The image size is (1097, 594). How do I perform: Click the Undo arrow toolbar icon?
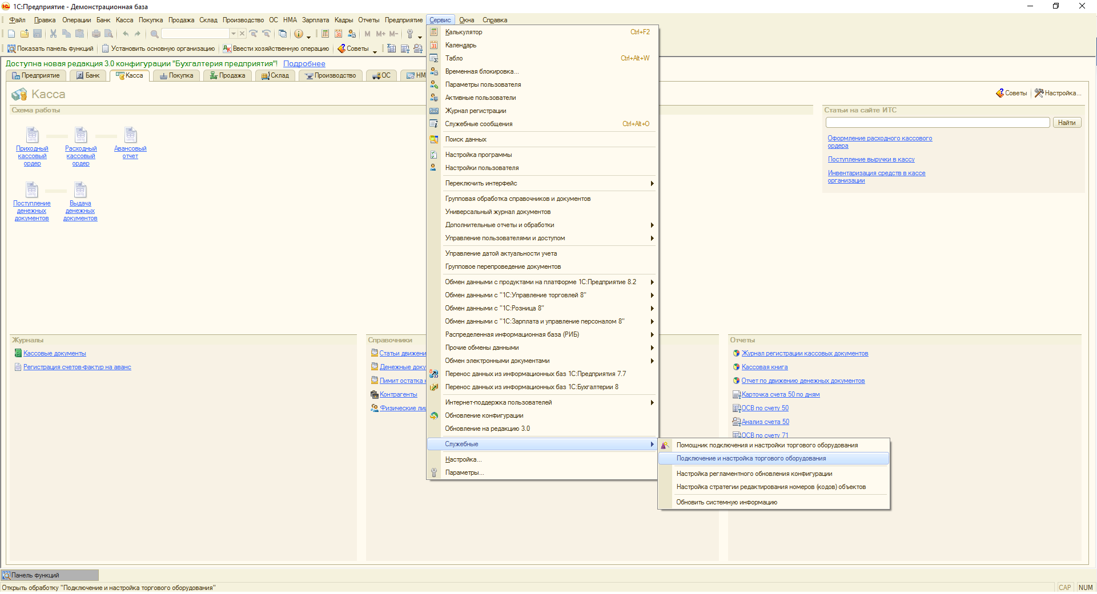[x=126, y=34]
